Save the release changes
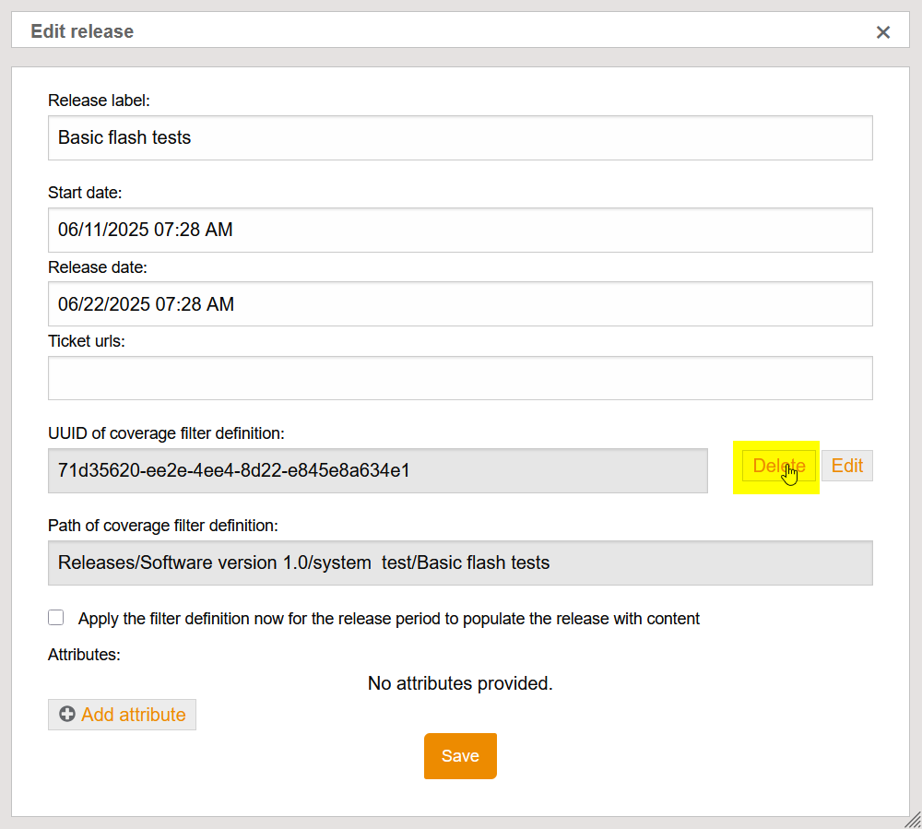Image resolution: width=922 pixels, height=829 pixels. pyautogui.click(x=460, y=756)
